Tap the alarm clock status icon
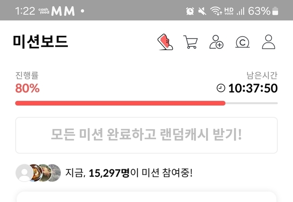293x202 pixels. [190, 11]
